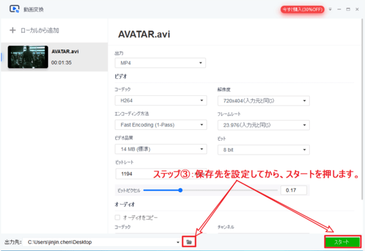Open the 14 MB video quality dropdown
The image size is (365, 251).
[160, 149]
